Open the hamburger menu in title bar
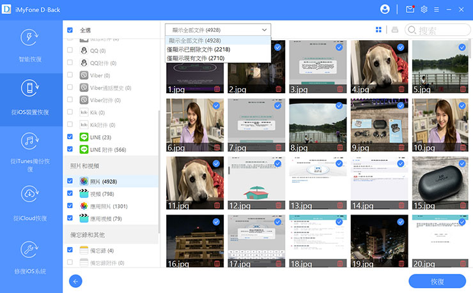This screenshot has width=473, height=293. tap(437, 9)
